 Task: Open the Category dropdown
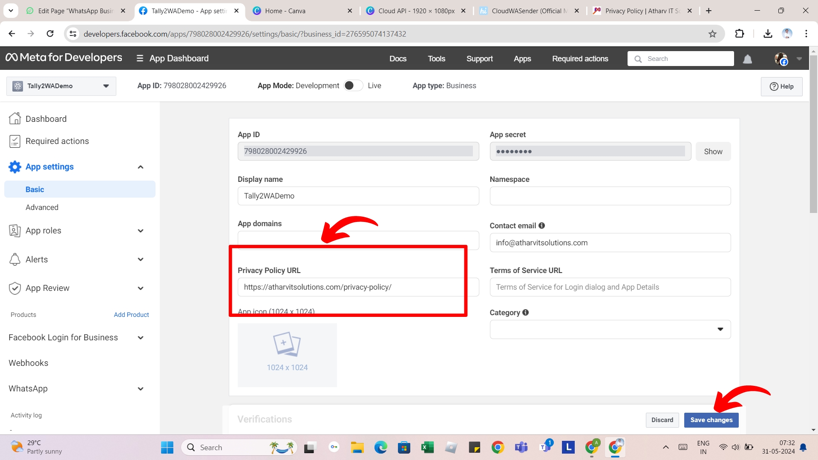(610, 329)
